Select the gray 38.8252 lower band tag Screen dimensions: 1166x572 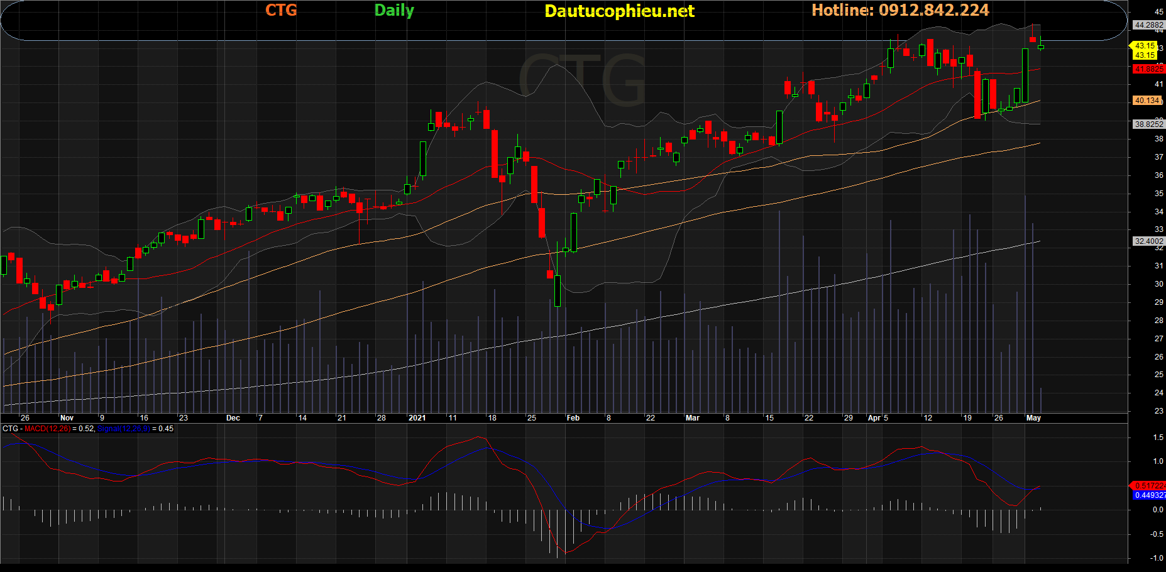tap(1148, 124)
